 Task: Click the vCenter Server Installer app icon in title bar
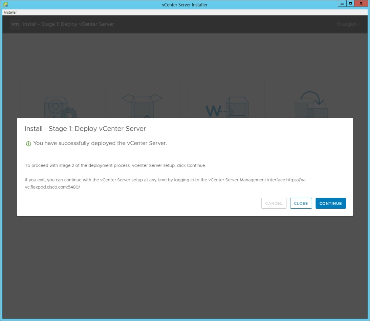[5, 4]
